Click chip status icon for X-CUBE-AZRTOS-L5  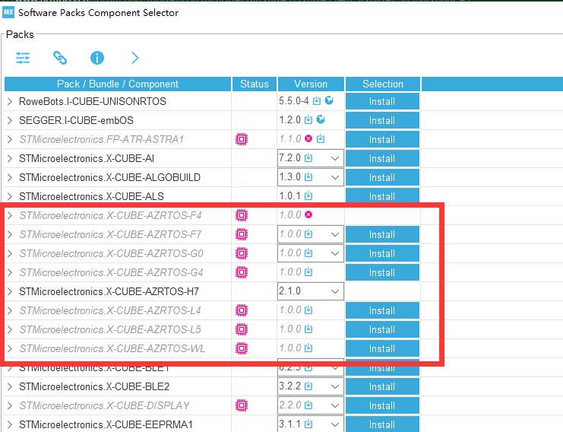(x=242, y=329)
